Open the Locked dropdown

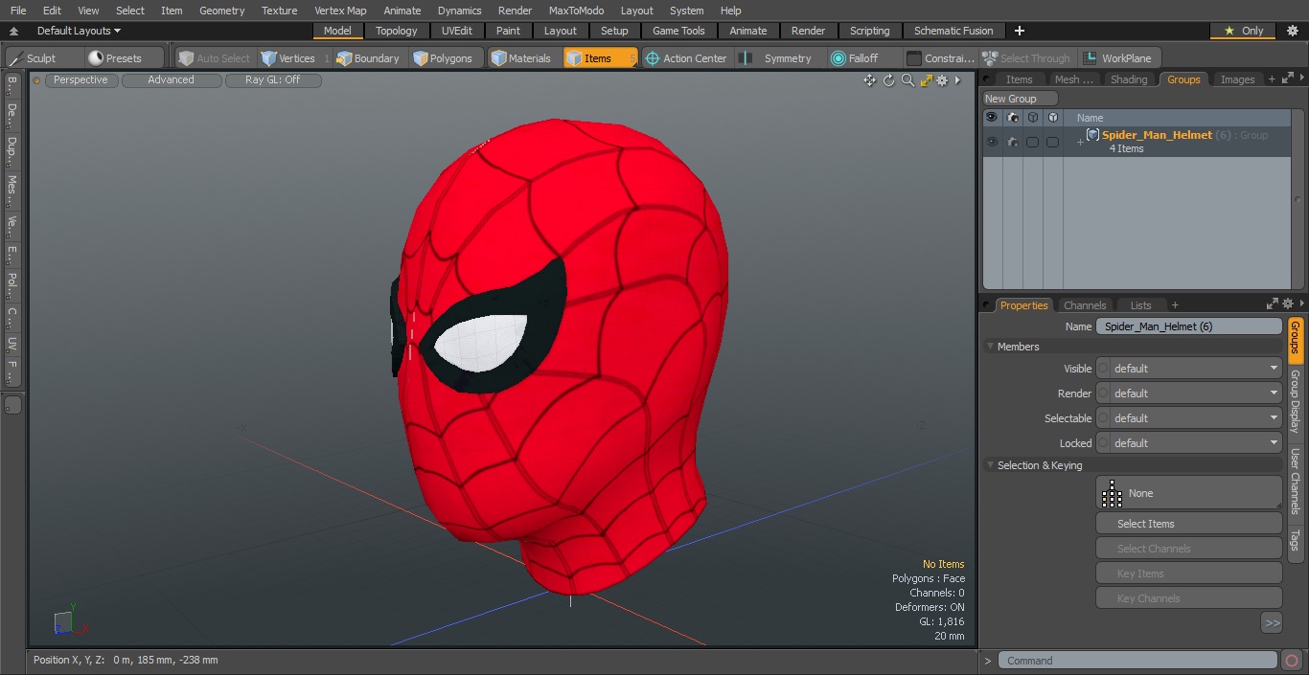pos(1196,443)
